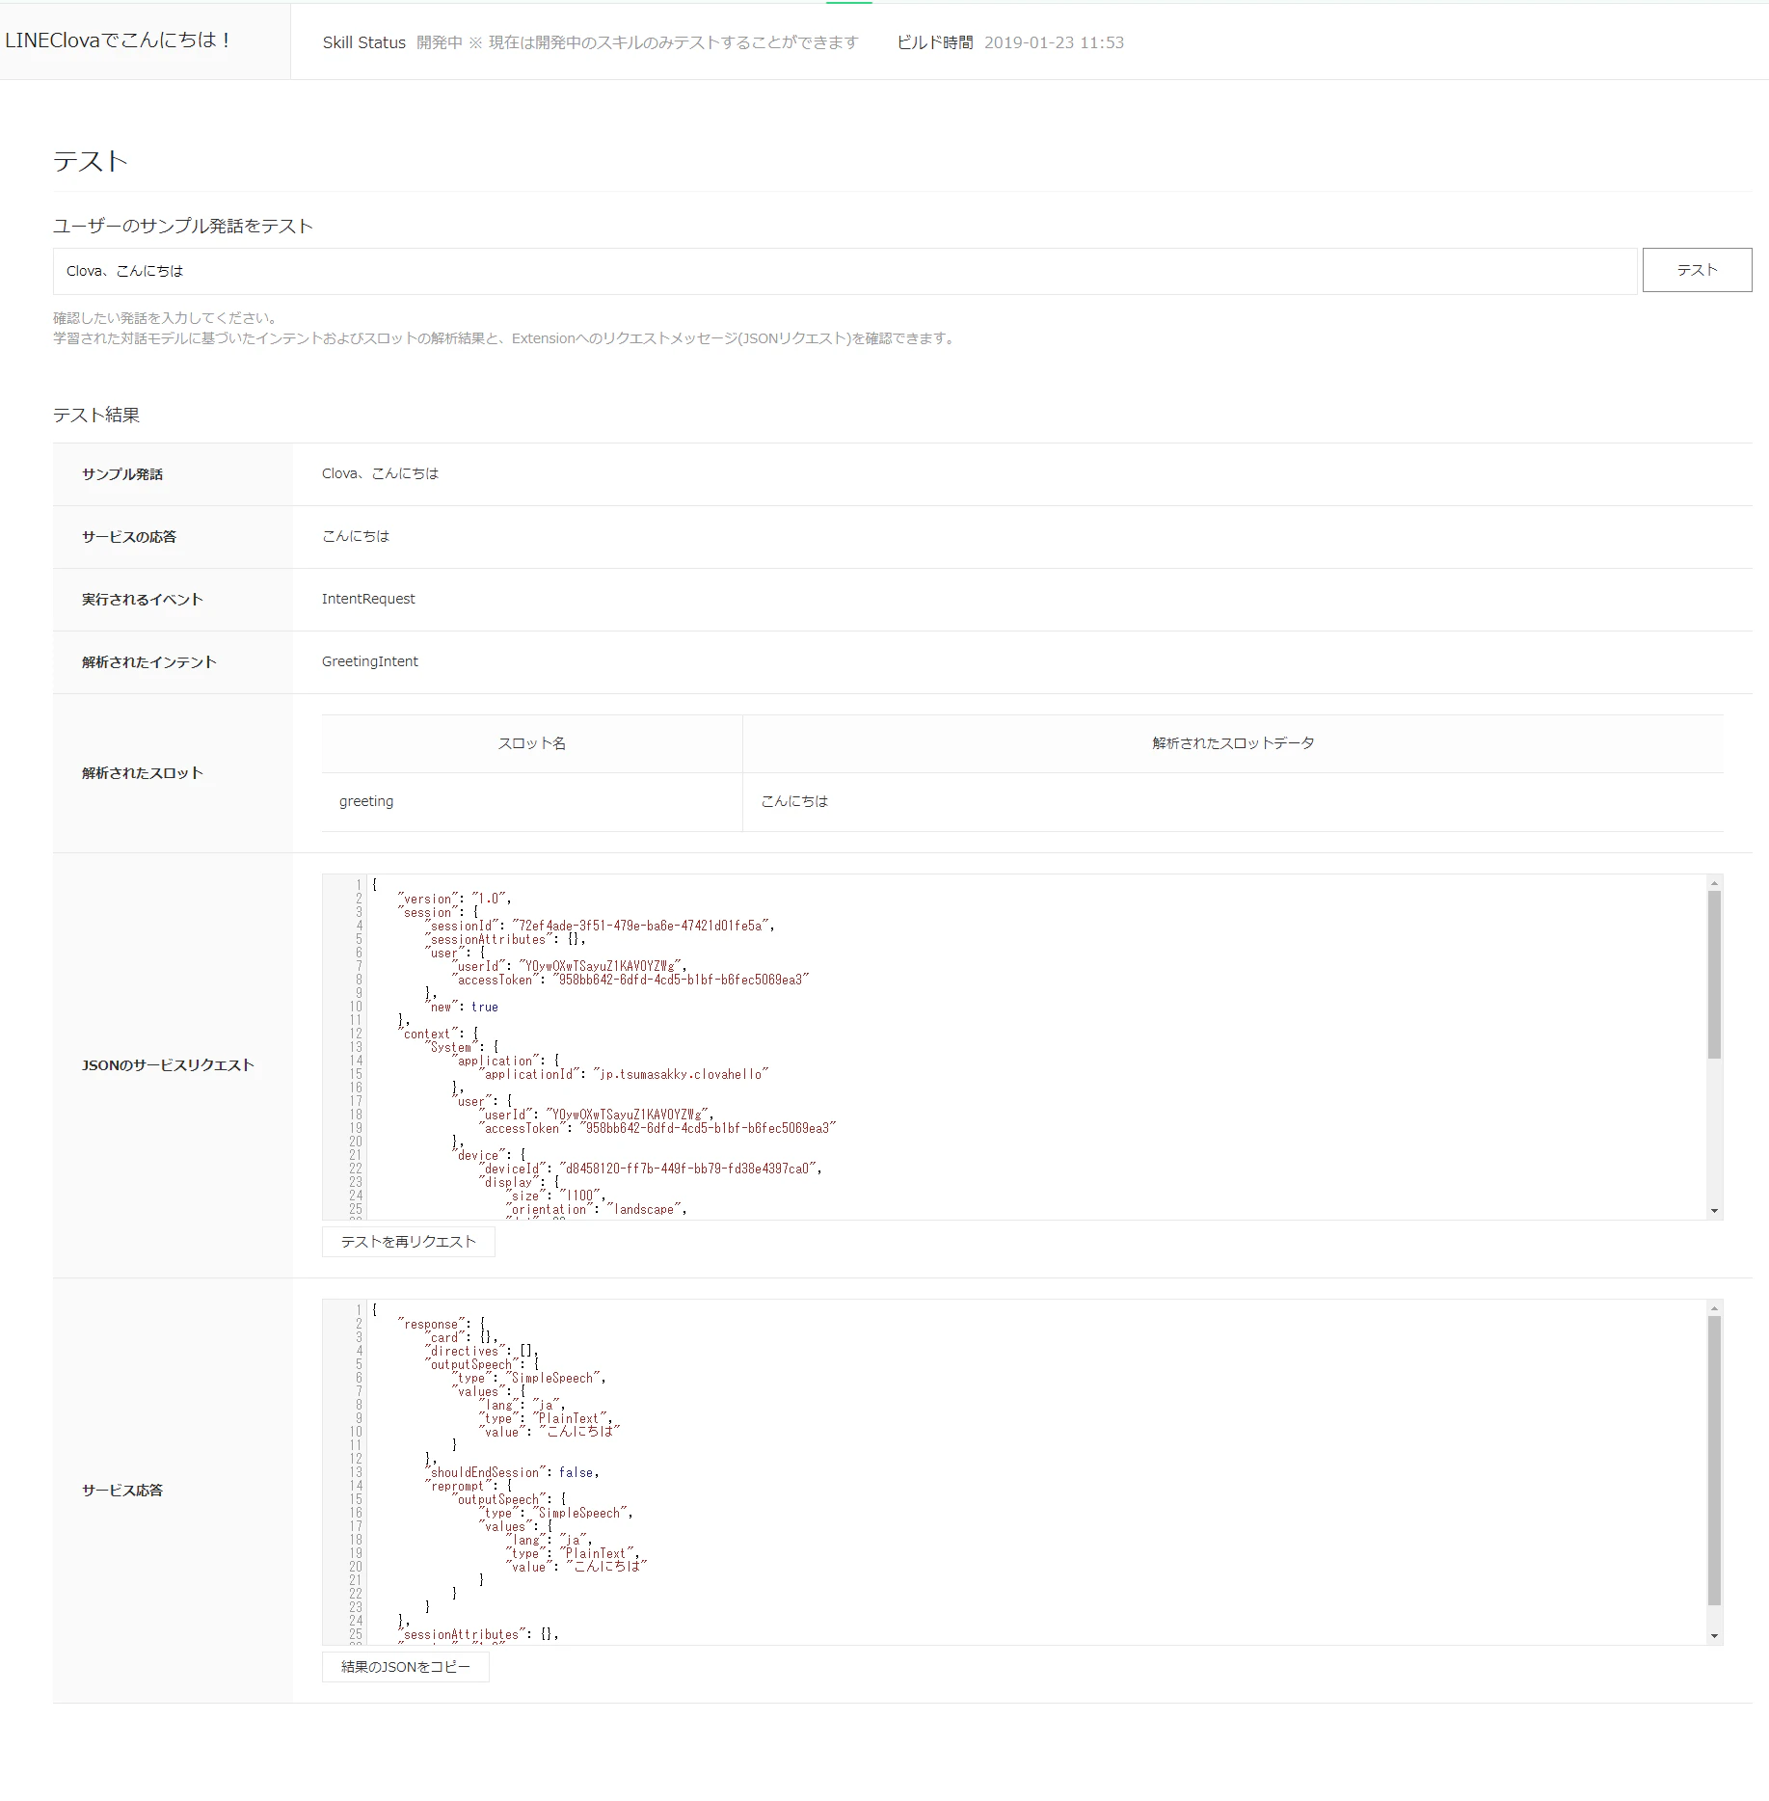Click the テスト button beside the utterance field
The width and height of the screenshot is (1769, 1801).
point(1697,270)
